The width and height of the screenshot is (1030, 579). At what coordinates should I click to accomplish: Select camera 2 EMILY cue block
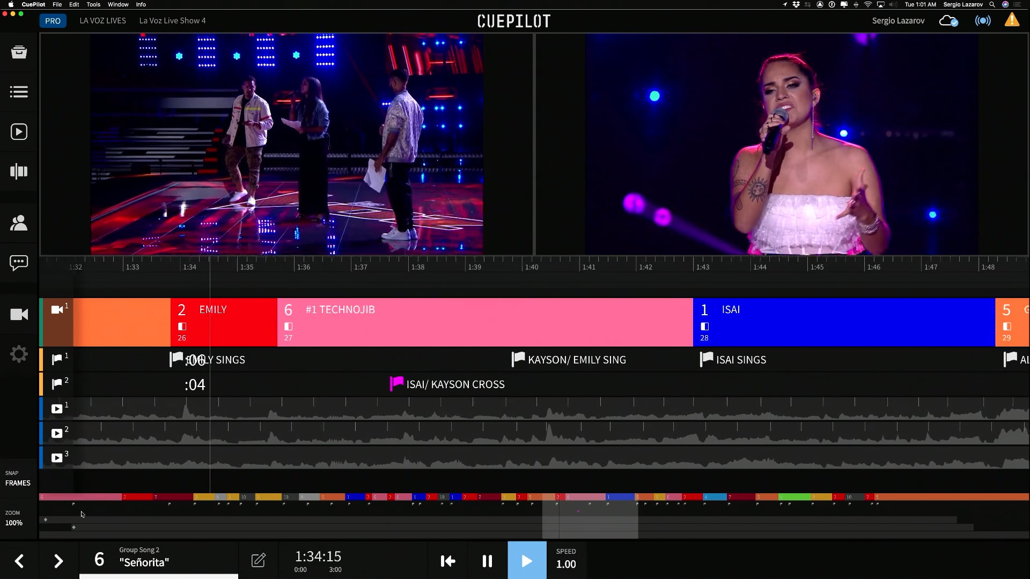224,322
